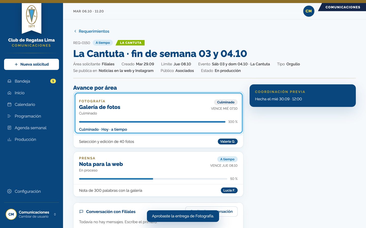Open the Cambiar de usuario switcher arrows

tap(55, 214)
